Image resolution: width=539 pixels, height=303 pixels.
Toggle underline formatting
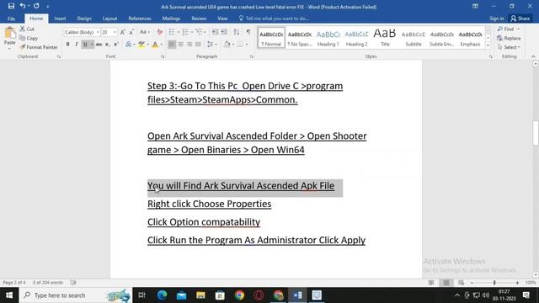click(85, 45)
